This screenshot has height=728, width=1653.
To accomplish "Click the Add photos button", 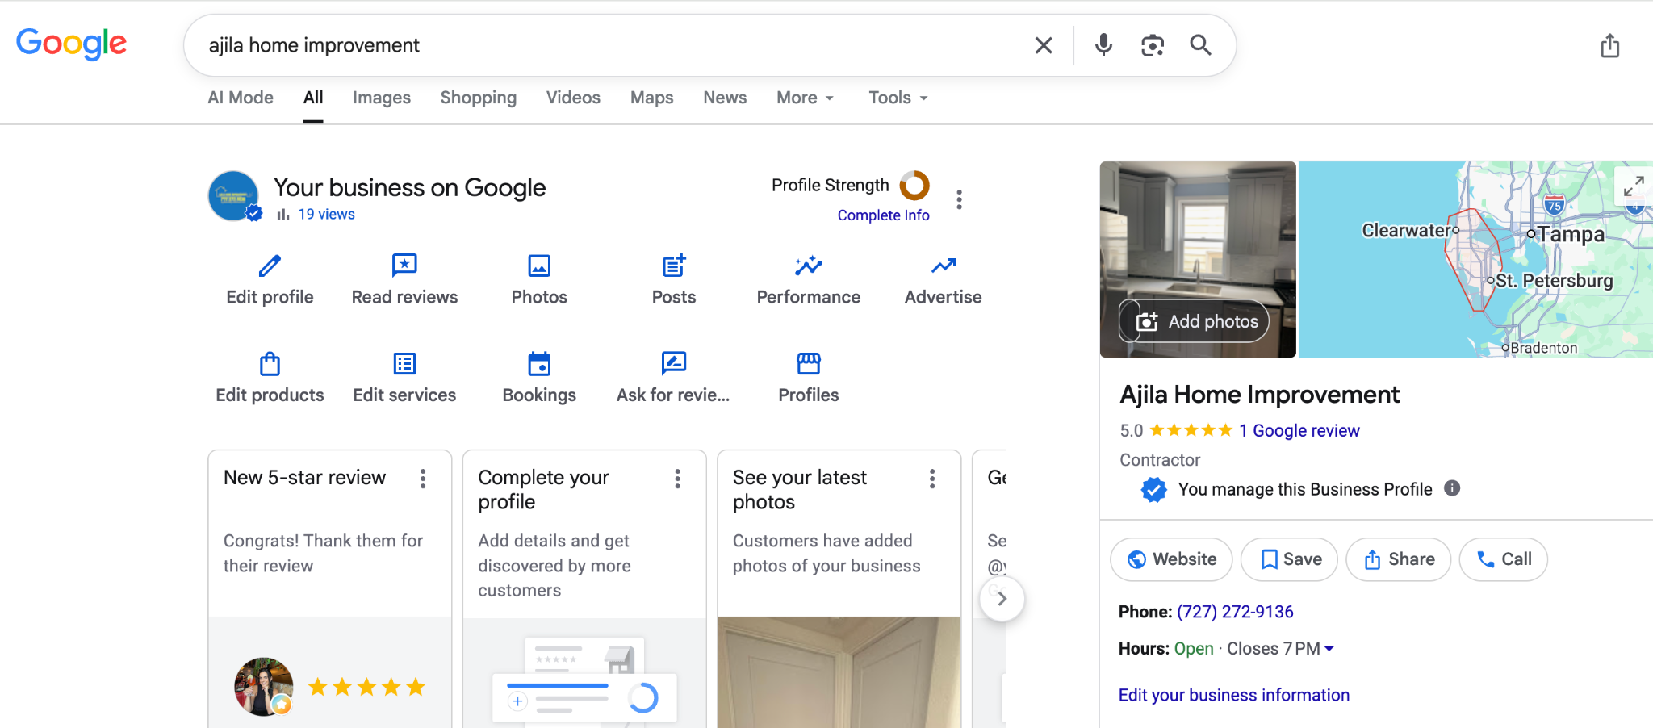I will (1194, 321).
